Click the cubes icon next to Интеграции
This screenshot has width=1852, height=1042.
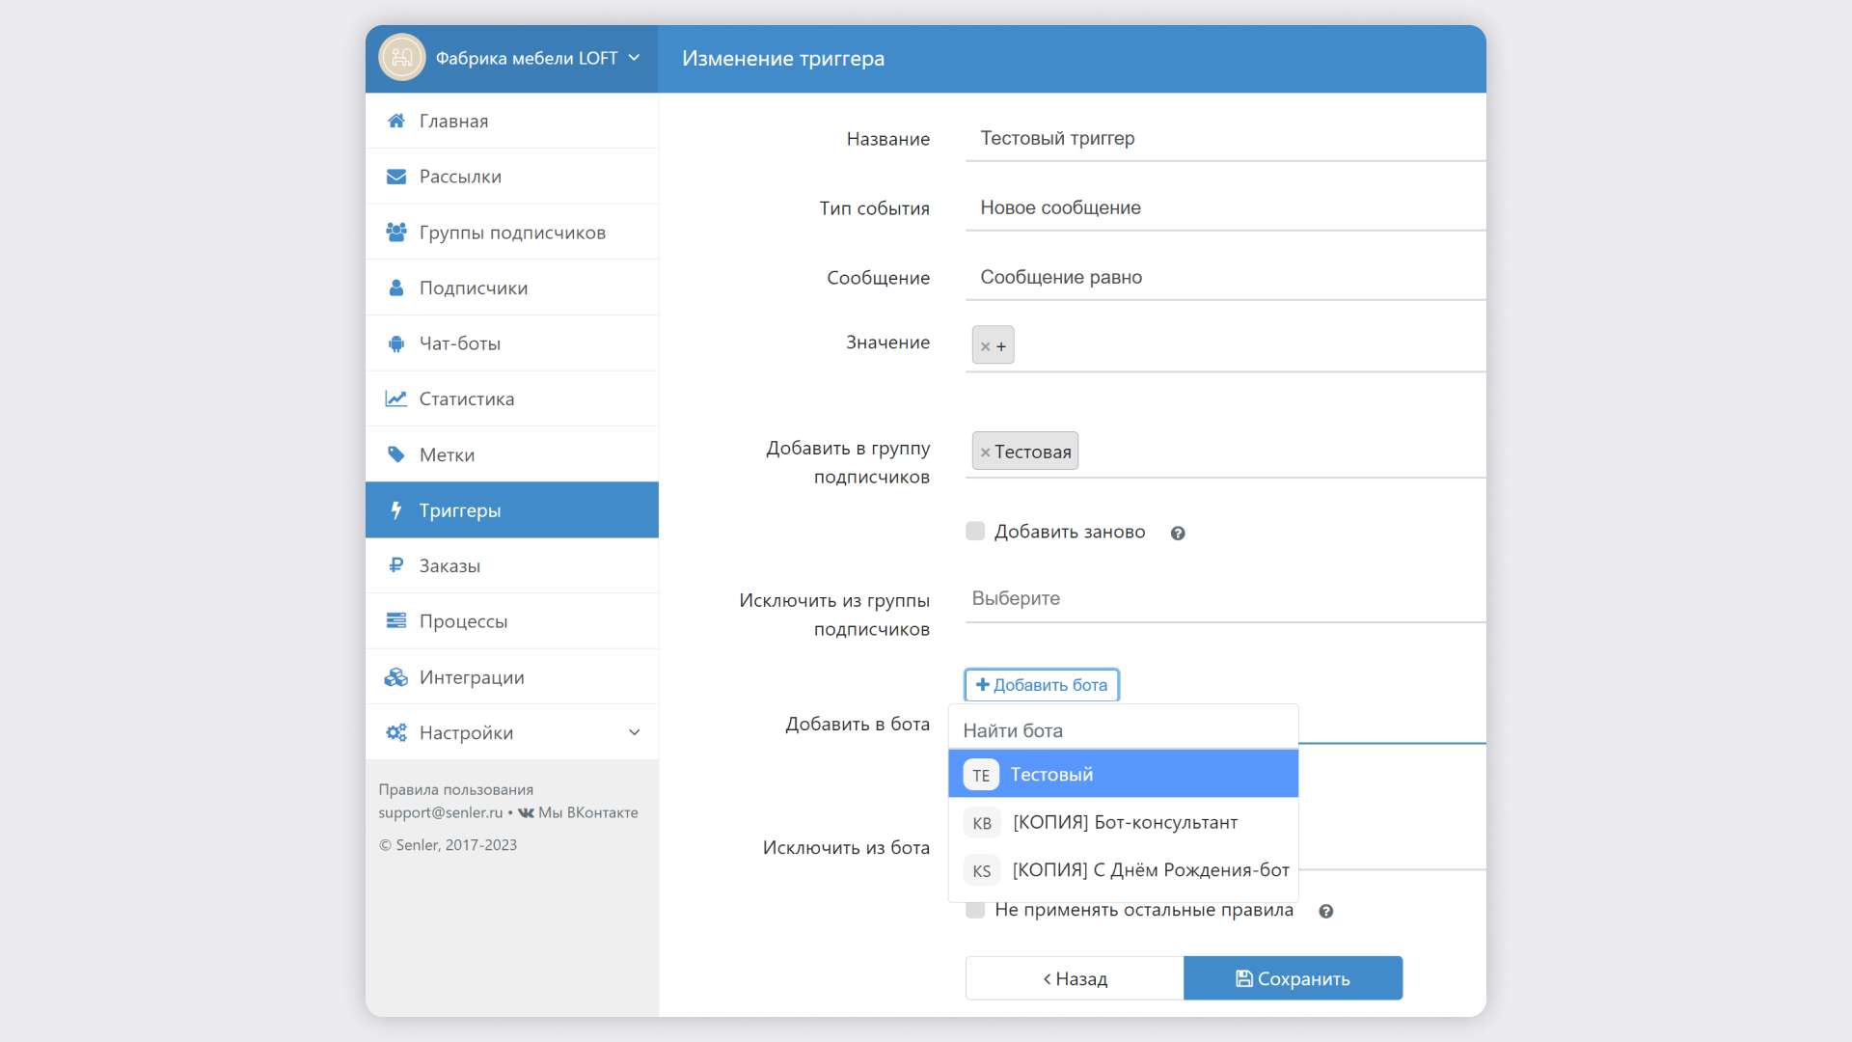coord(395,677)
